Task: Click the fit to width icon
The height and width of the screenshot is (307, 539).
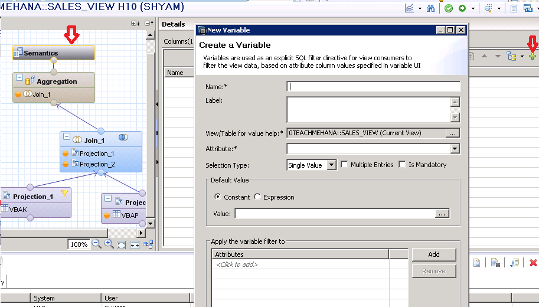Action: (135, 245)
